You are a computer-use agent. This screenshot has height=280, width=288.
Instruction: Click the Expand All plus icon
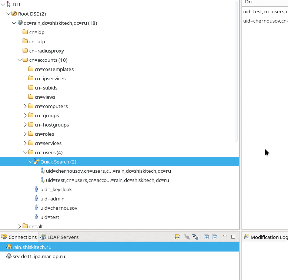207,237
